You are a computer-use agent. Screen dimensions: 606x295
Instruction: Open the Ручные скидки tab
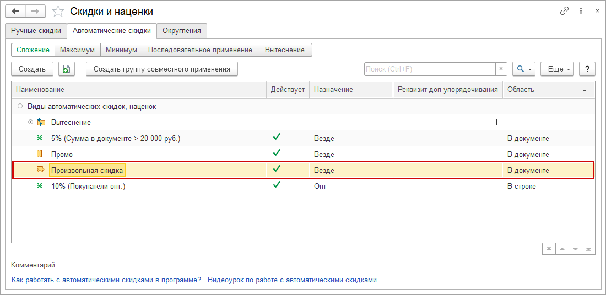(36, 30)
